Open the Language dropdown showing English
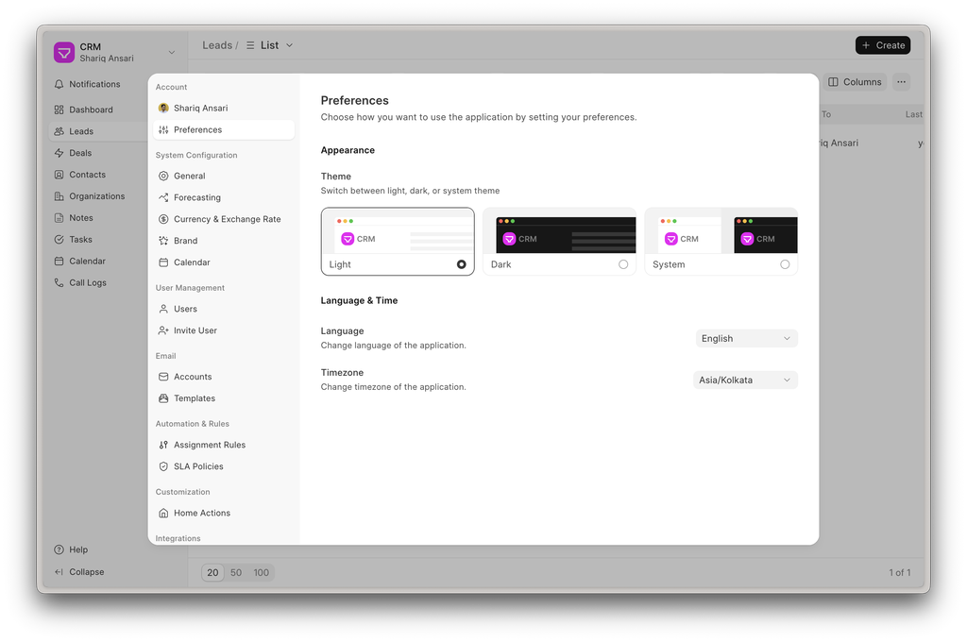The image size is (967, 642). 746,338
